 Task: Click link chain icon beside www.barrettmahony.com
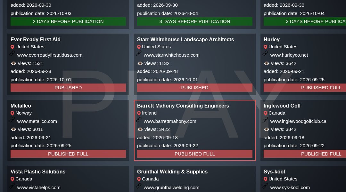pyautogui.click(x=139, y=119)
